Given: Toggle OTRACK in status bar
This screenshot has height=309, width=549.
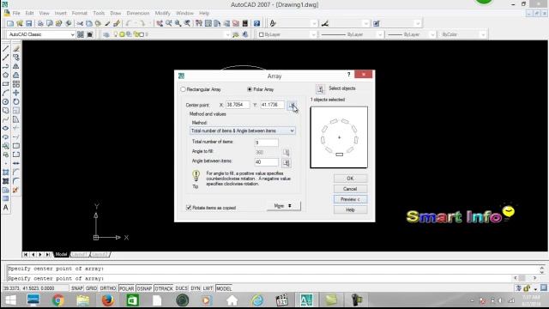Looking at the screenshot, I should coord(164,288).
